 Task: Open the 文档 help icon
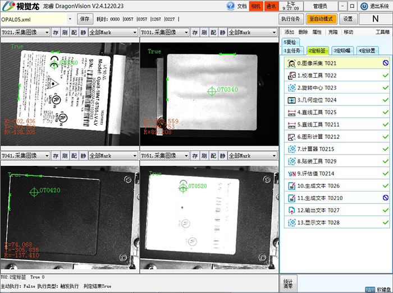(x=231, y=6)
